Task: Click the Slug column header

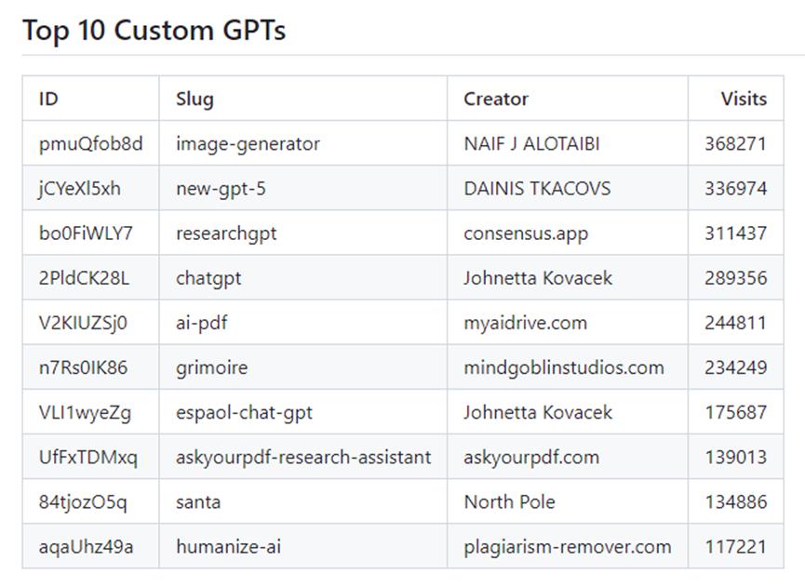Action: (195, 99)
